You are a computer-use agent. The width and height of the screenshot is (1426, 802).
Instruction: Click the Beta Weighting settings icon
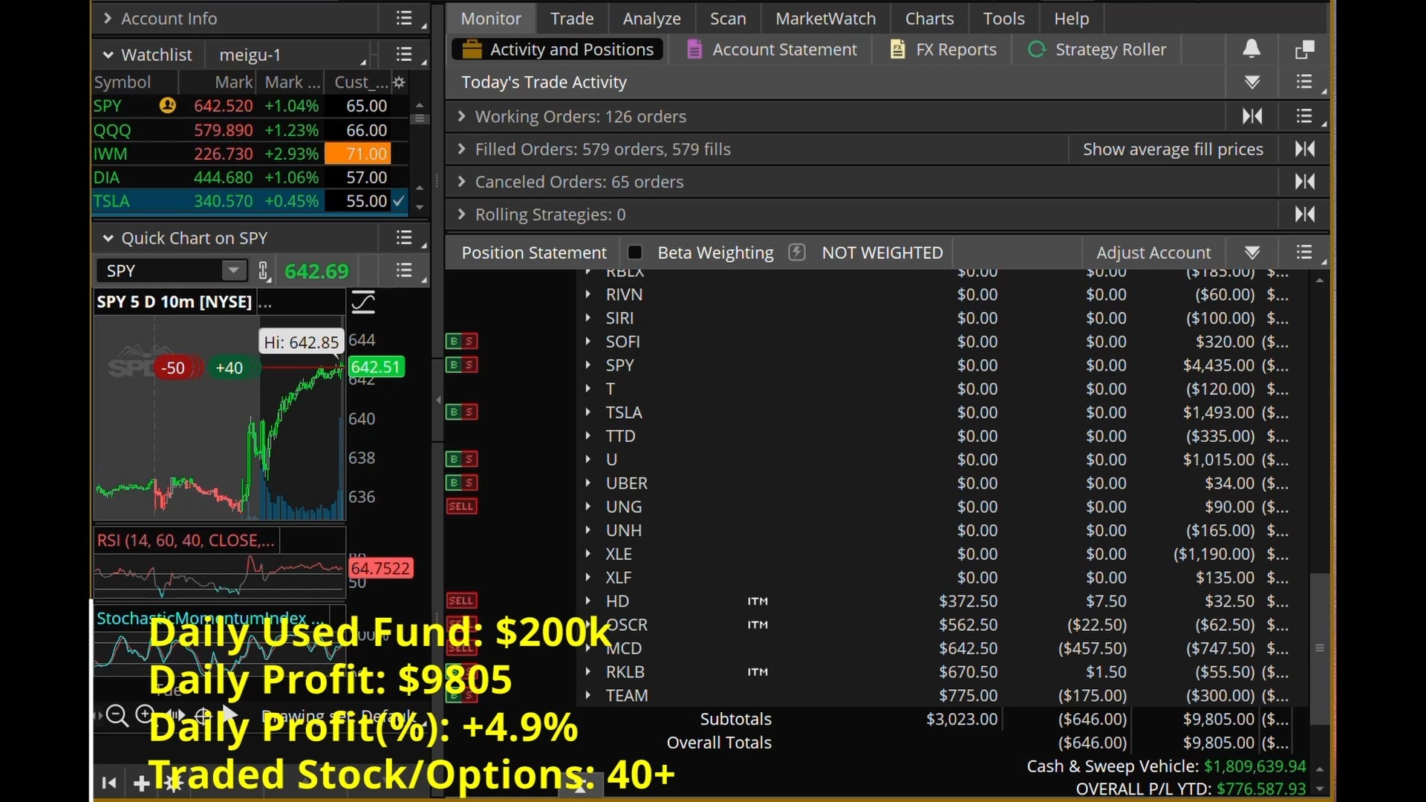tap(797, 252)
